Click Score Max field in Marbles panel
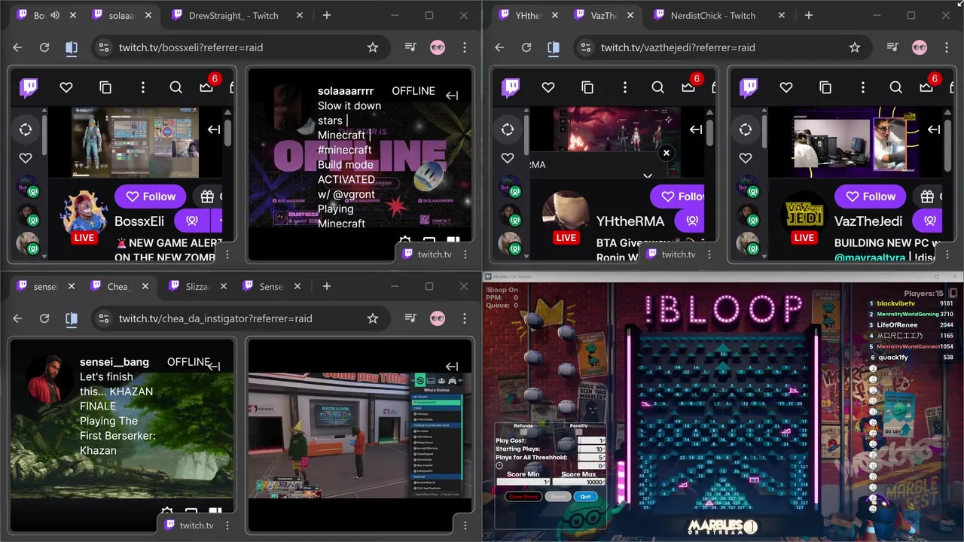Viewport: 964px width, 542px height. (x=579, y=482)
